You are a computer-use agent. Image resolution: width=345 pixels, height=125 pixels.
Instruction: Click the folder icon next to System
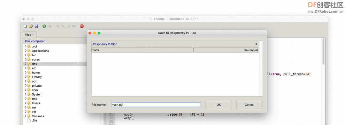(x=29, y=94)
